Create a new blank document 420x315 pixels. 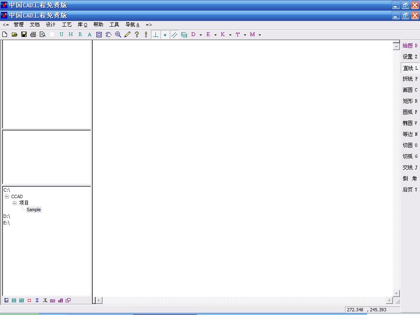pos(5,34)
